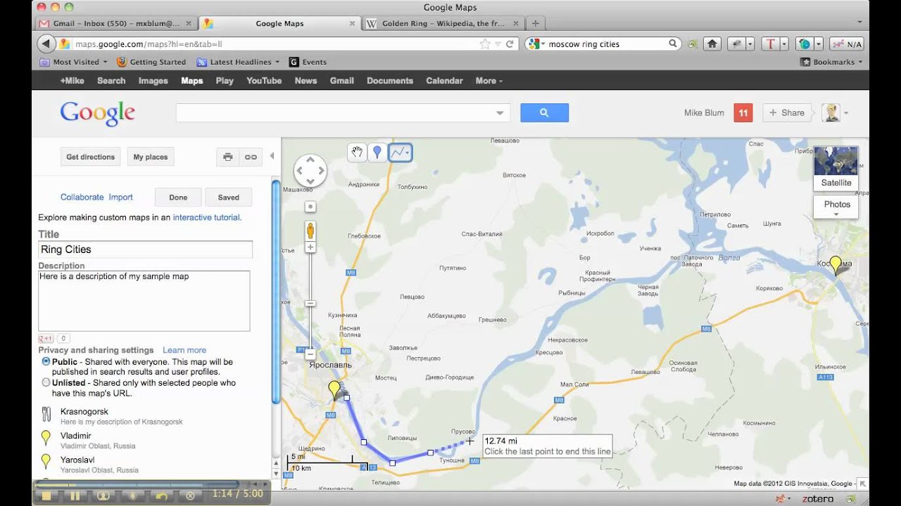Open Documents in Google bar
Image resolution: width=901 pixels, height=506 pixels.
click(x=390, y=81)
